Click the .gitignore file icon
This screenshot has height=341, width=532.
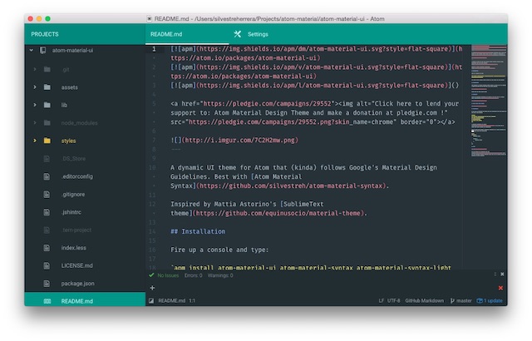pos(47,195)
